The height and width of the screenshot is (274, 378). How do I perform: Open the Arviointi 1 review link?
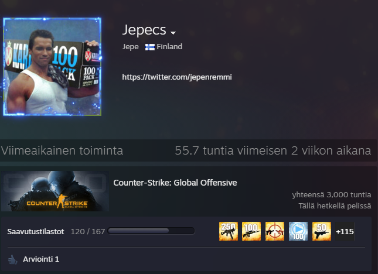click(41, 259)
